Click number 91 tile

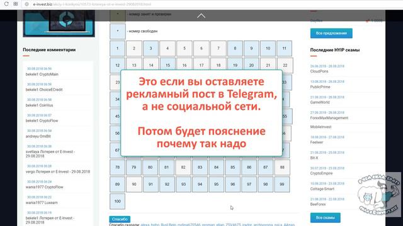(150, 184)
